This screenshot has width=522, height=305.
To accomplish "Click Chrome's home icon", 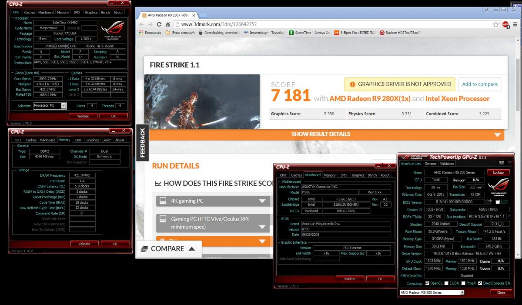I will (x=167, y=24).
